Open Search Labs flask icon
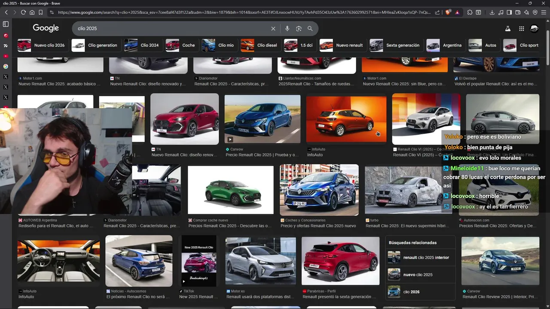 pyautogui.click(x=507, y=29)
